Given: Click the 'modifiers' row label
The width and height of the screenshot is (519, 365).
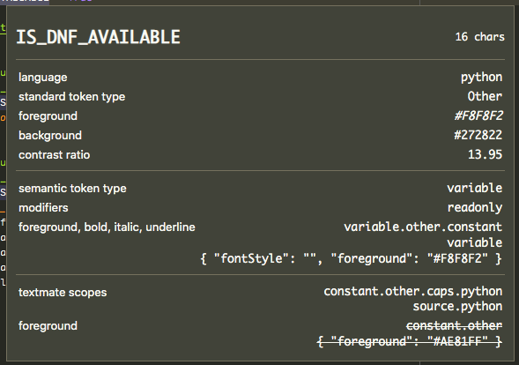Looking at the screenshot, I should coord(43,208).
